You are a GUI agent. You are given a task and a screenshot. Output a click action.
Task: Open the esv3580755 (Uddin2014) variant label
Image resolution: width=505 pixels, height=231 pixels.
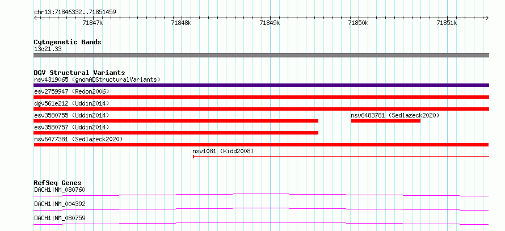72,115
